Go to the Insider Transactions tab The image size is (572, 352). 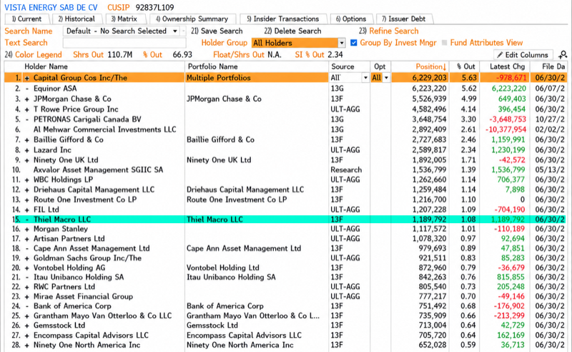point(282,19)
